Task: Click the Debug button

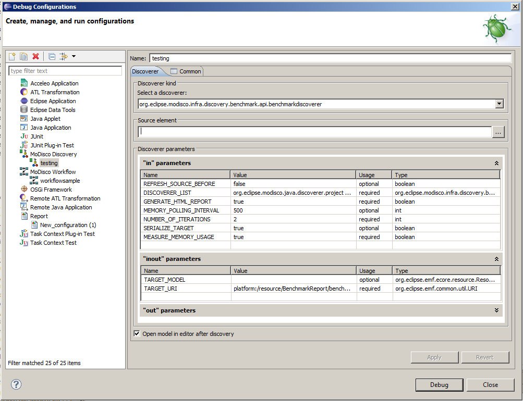Action: (x=439, y=385)
